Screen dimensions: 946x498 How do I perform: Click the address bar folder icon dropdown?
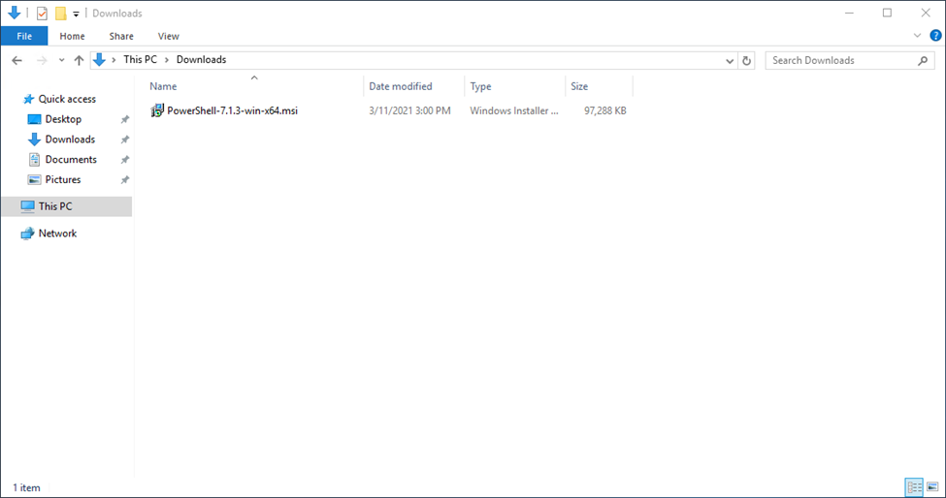point(100,60)
